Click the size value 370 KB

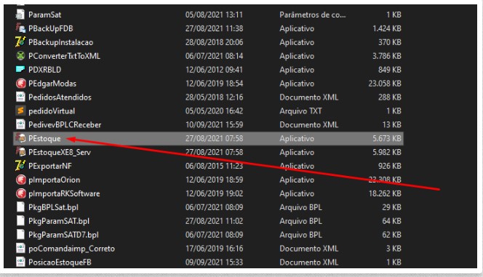point(390,42)
